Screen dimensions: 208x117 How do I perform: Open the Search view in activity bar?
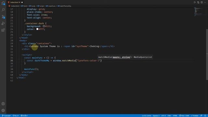3,10
